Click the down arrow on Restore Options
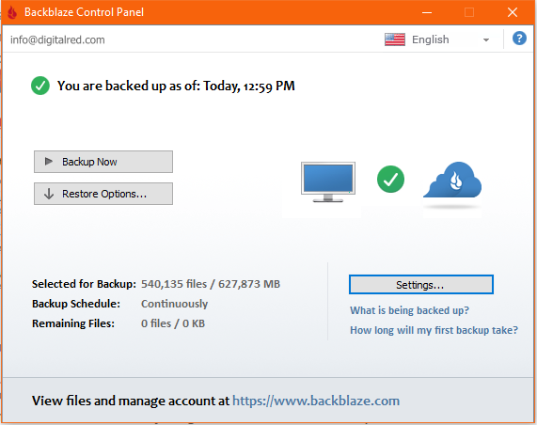This screenshot has width=537, height=425. coord(49,194)
